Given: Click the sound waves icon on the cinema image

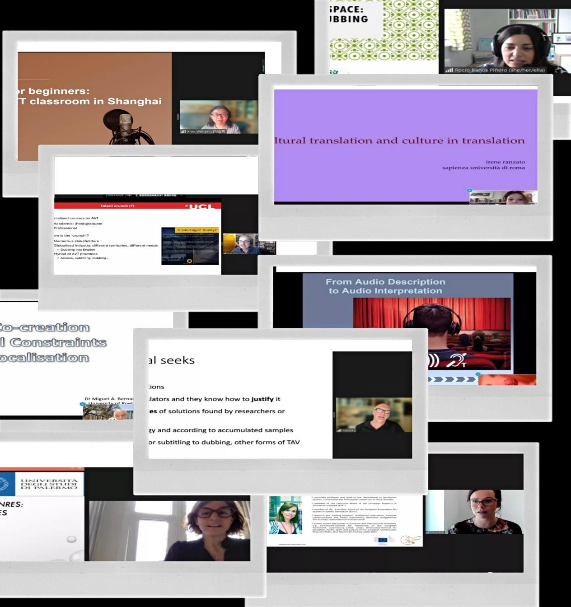Looking at the screenshot, I should click(x=433, y=360).
